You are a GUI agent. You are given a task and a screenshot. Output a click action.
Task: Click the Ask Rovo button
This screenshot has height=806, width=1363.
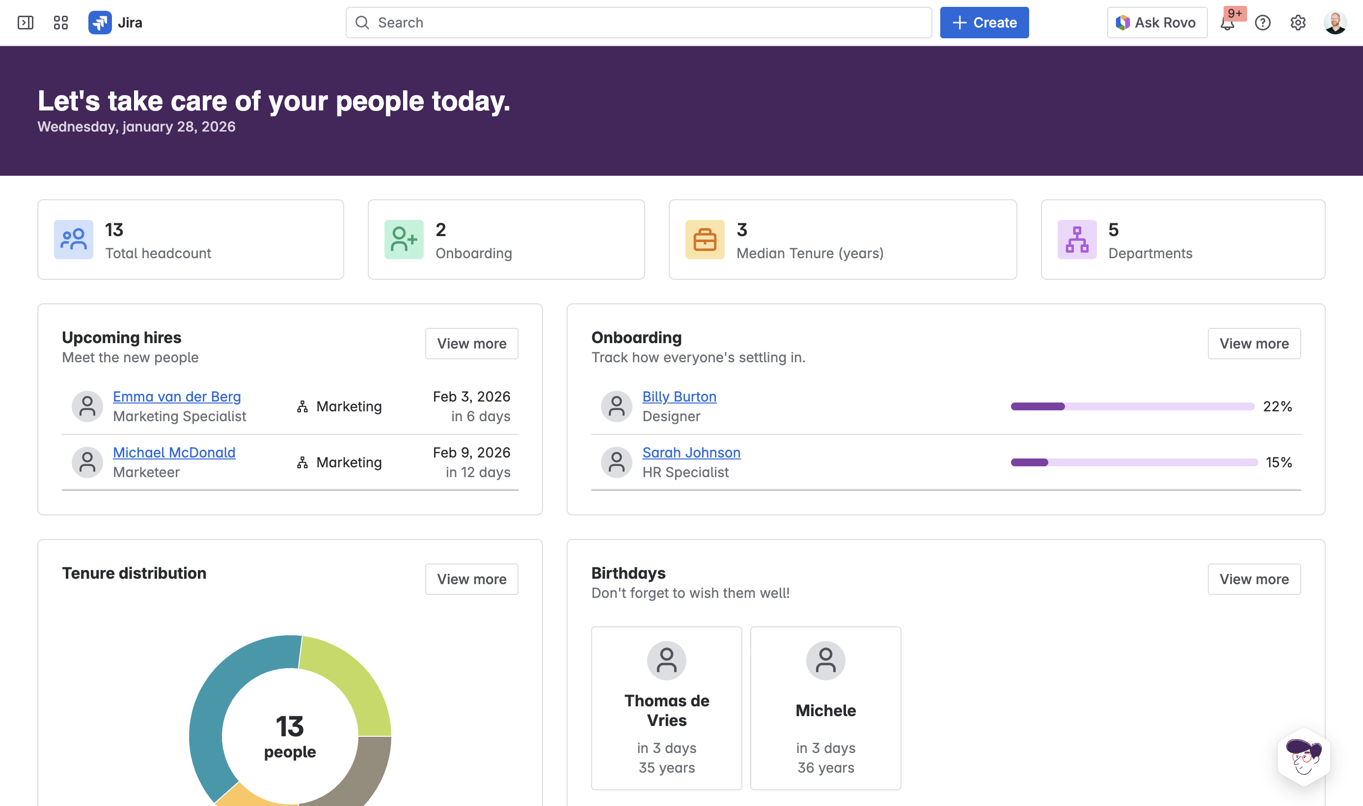coord(1157,23)
